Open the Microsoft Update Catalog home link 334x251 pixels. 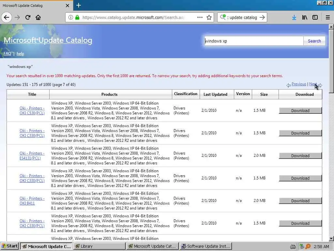pyautogui.click(x=48, y=40)
